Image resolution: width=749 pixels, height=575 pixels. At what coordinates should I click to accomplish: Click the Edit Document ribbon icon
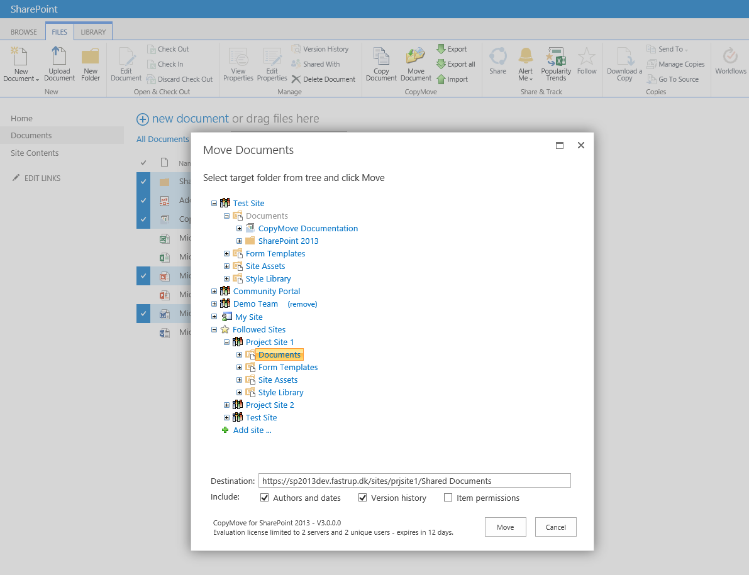click(126, 56)
